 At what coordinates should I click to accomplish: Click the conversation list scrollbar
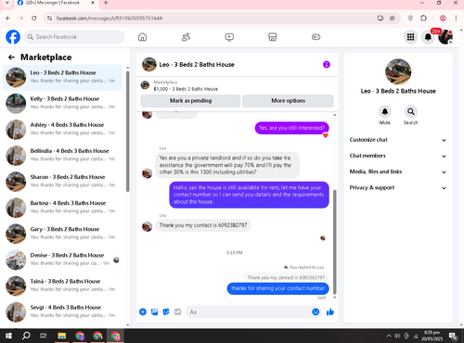click(127, 132)
